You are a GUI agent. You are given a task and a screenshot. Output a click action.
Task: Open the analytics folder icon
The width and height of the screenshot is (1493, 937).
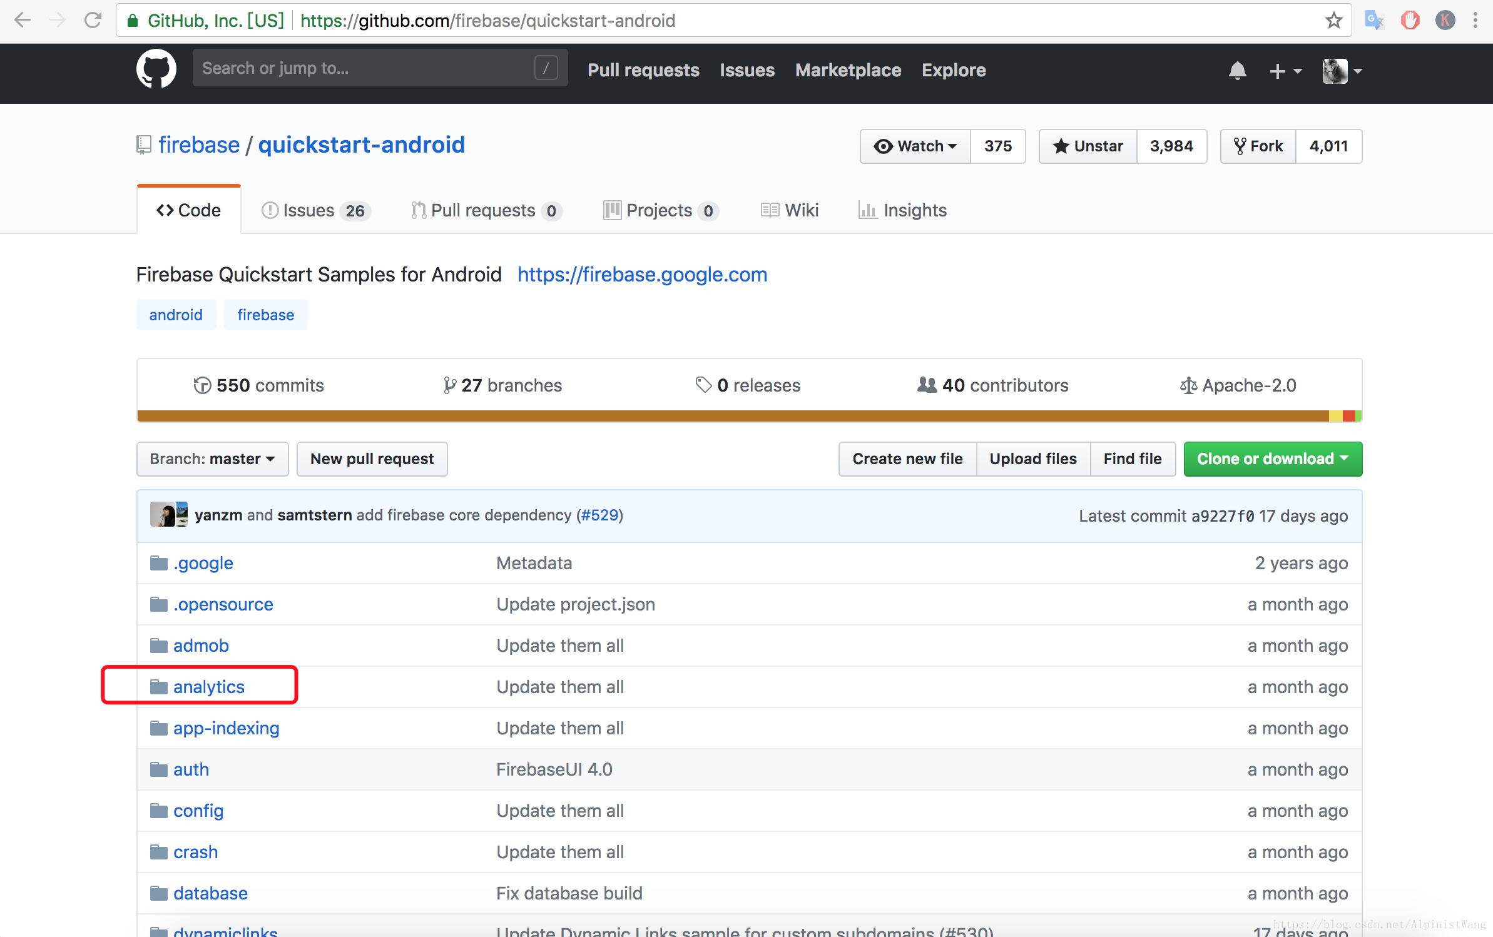(x=158, y=686)
